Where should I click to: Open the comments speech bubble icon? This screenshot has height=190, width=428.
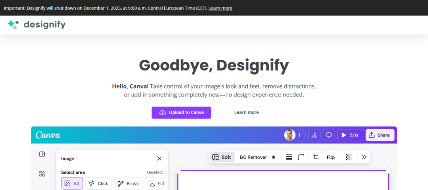(x=329, y=135)
